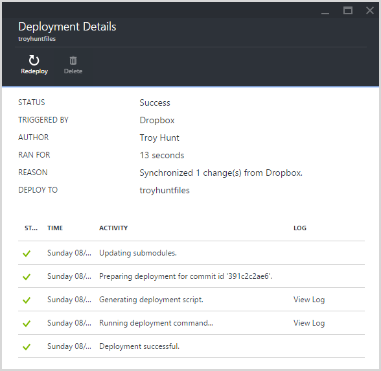Click the time cell of Deployment successful row
Viewport: 381px width, 371px height.
(69, 346)
